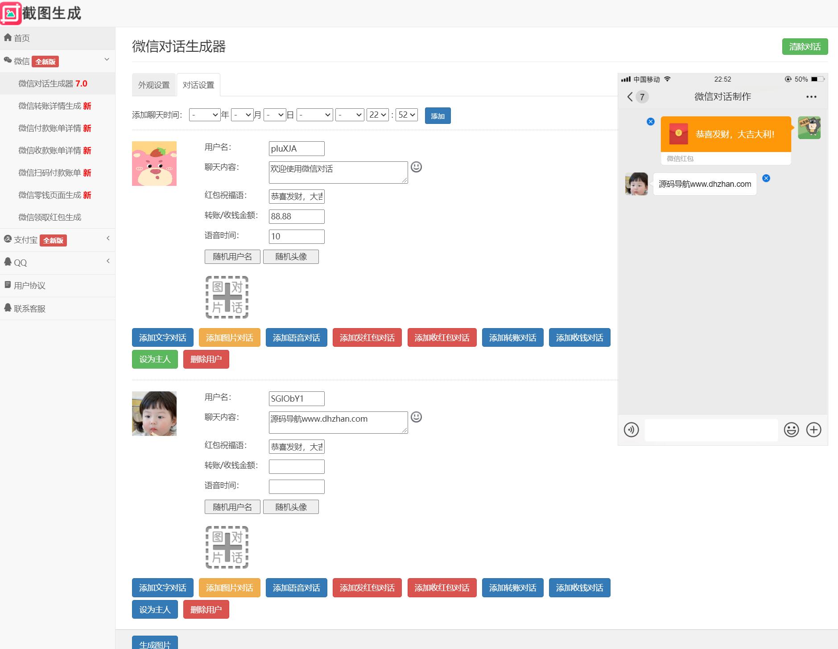Click the emoji picker beside pluXJA's chat content
This screenshot has width=838, height=649.
pyautogui.click(x=416, y=167)
